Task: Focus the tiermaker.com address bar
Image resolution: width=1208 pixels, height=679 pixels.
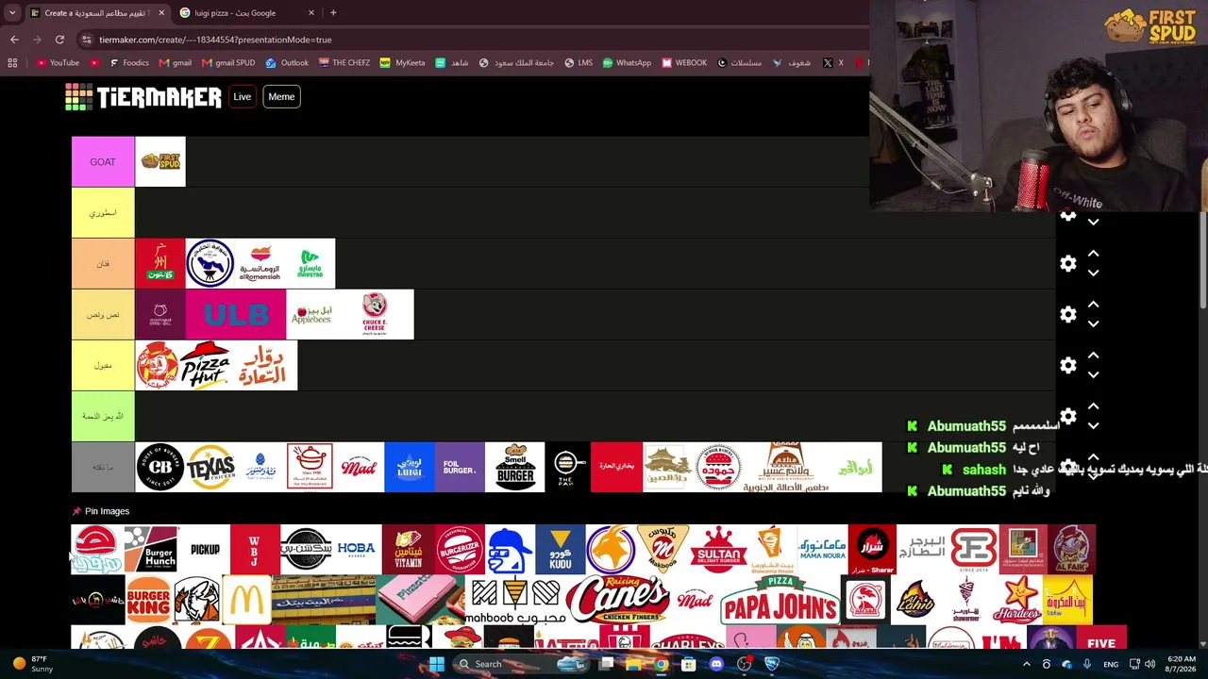Action: click(472, 40)
